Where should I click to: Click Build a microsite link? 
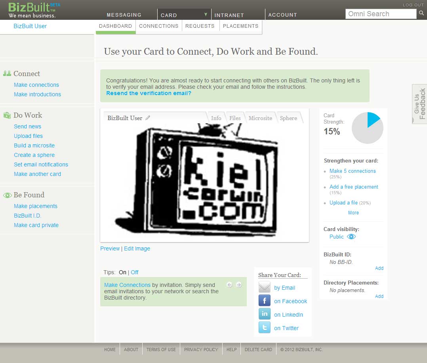[x=34, y=145]
